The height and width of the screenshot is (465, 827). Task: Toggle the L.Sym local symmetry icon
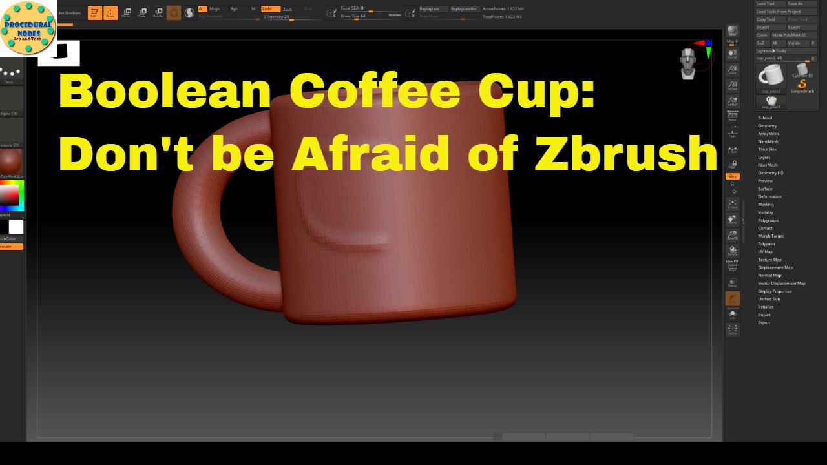pos(732,149)
